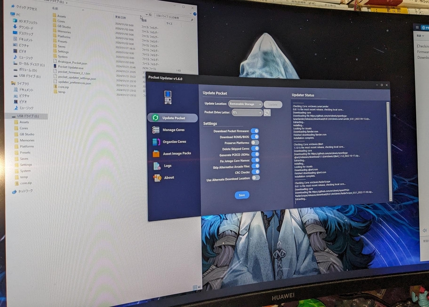Open Platforms folder in the file list

61,36
